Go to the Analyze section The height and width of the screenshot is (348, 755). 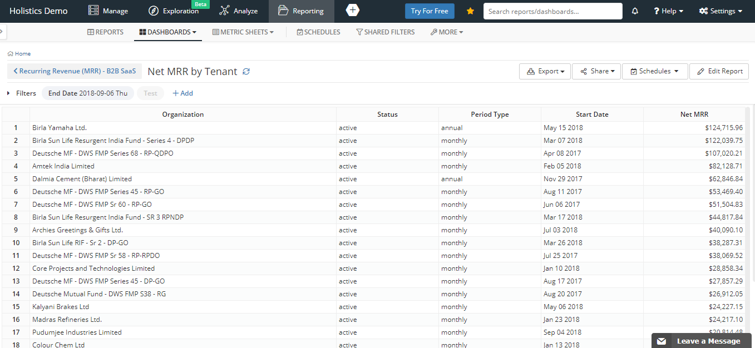239,11
